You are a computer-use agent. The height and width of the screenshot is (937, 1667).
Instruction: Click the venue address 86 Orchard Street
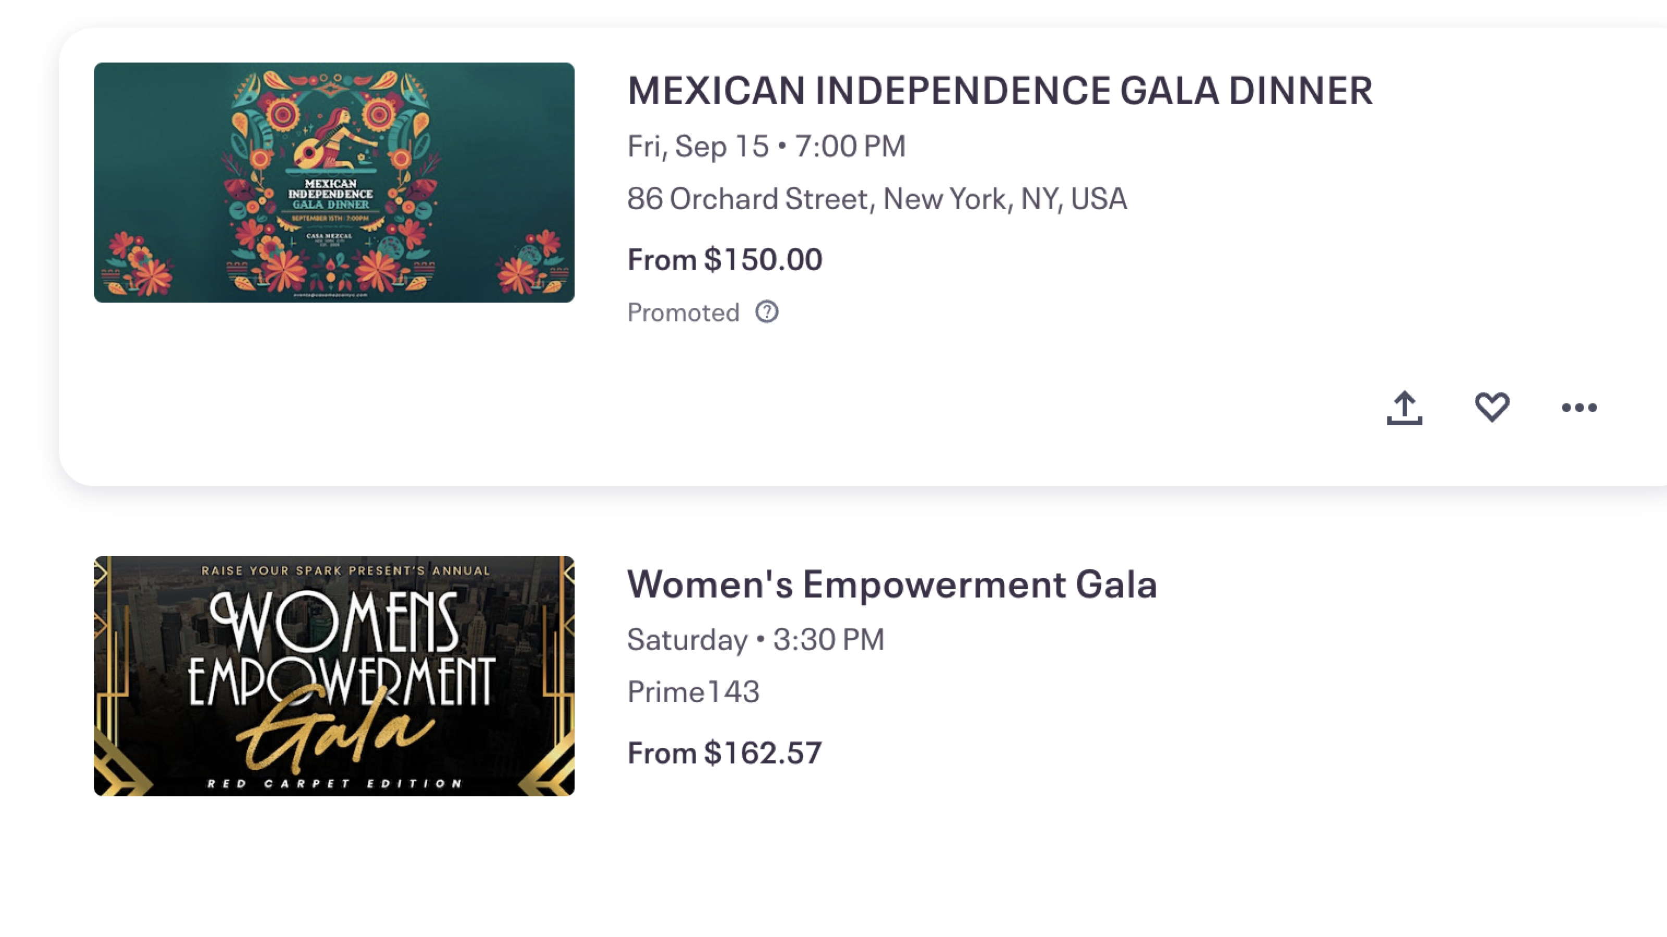tap(877, 199)
